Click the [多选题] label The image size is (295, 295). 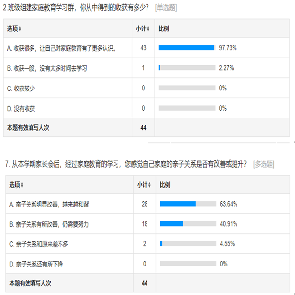264,164
